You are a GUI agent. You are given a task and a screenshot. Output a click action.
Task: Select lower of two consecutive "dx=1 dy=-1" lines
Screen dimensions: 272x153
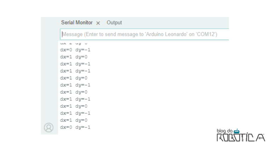point(75,71)
